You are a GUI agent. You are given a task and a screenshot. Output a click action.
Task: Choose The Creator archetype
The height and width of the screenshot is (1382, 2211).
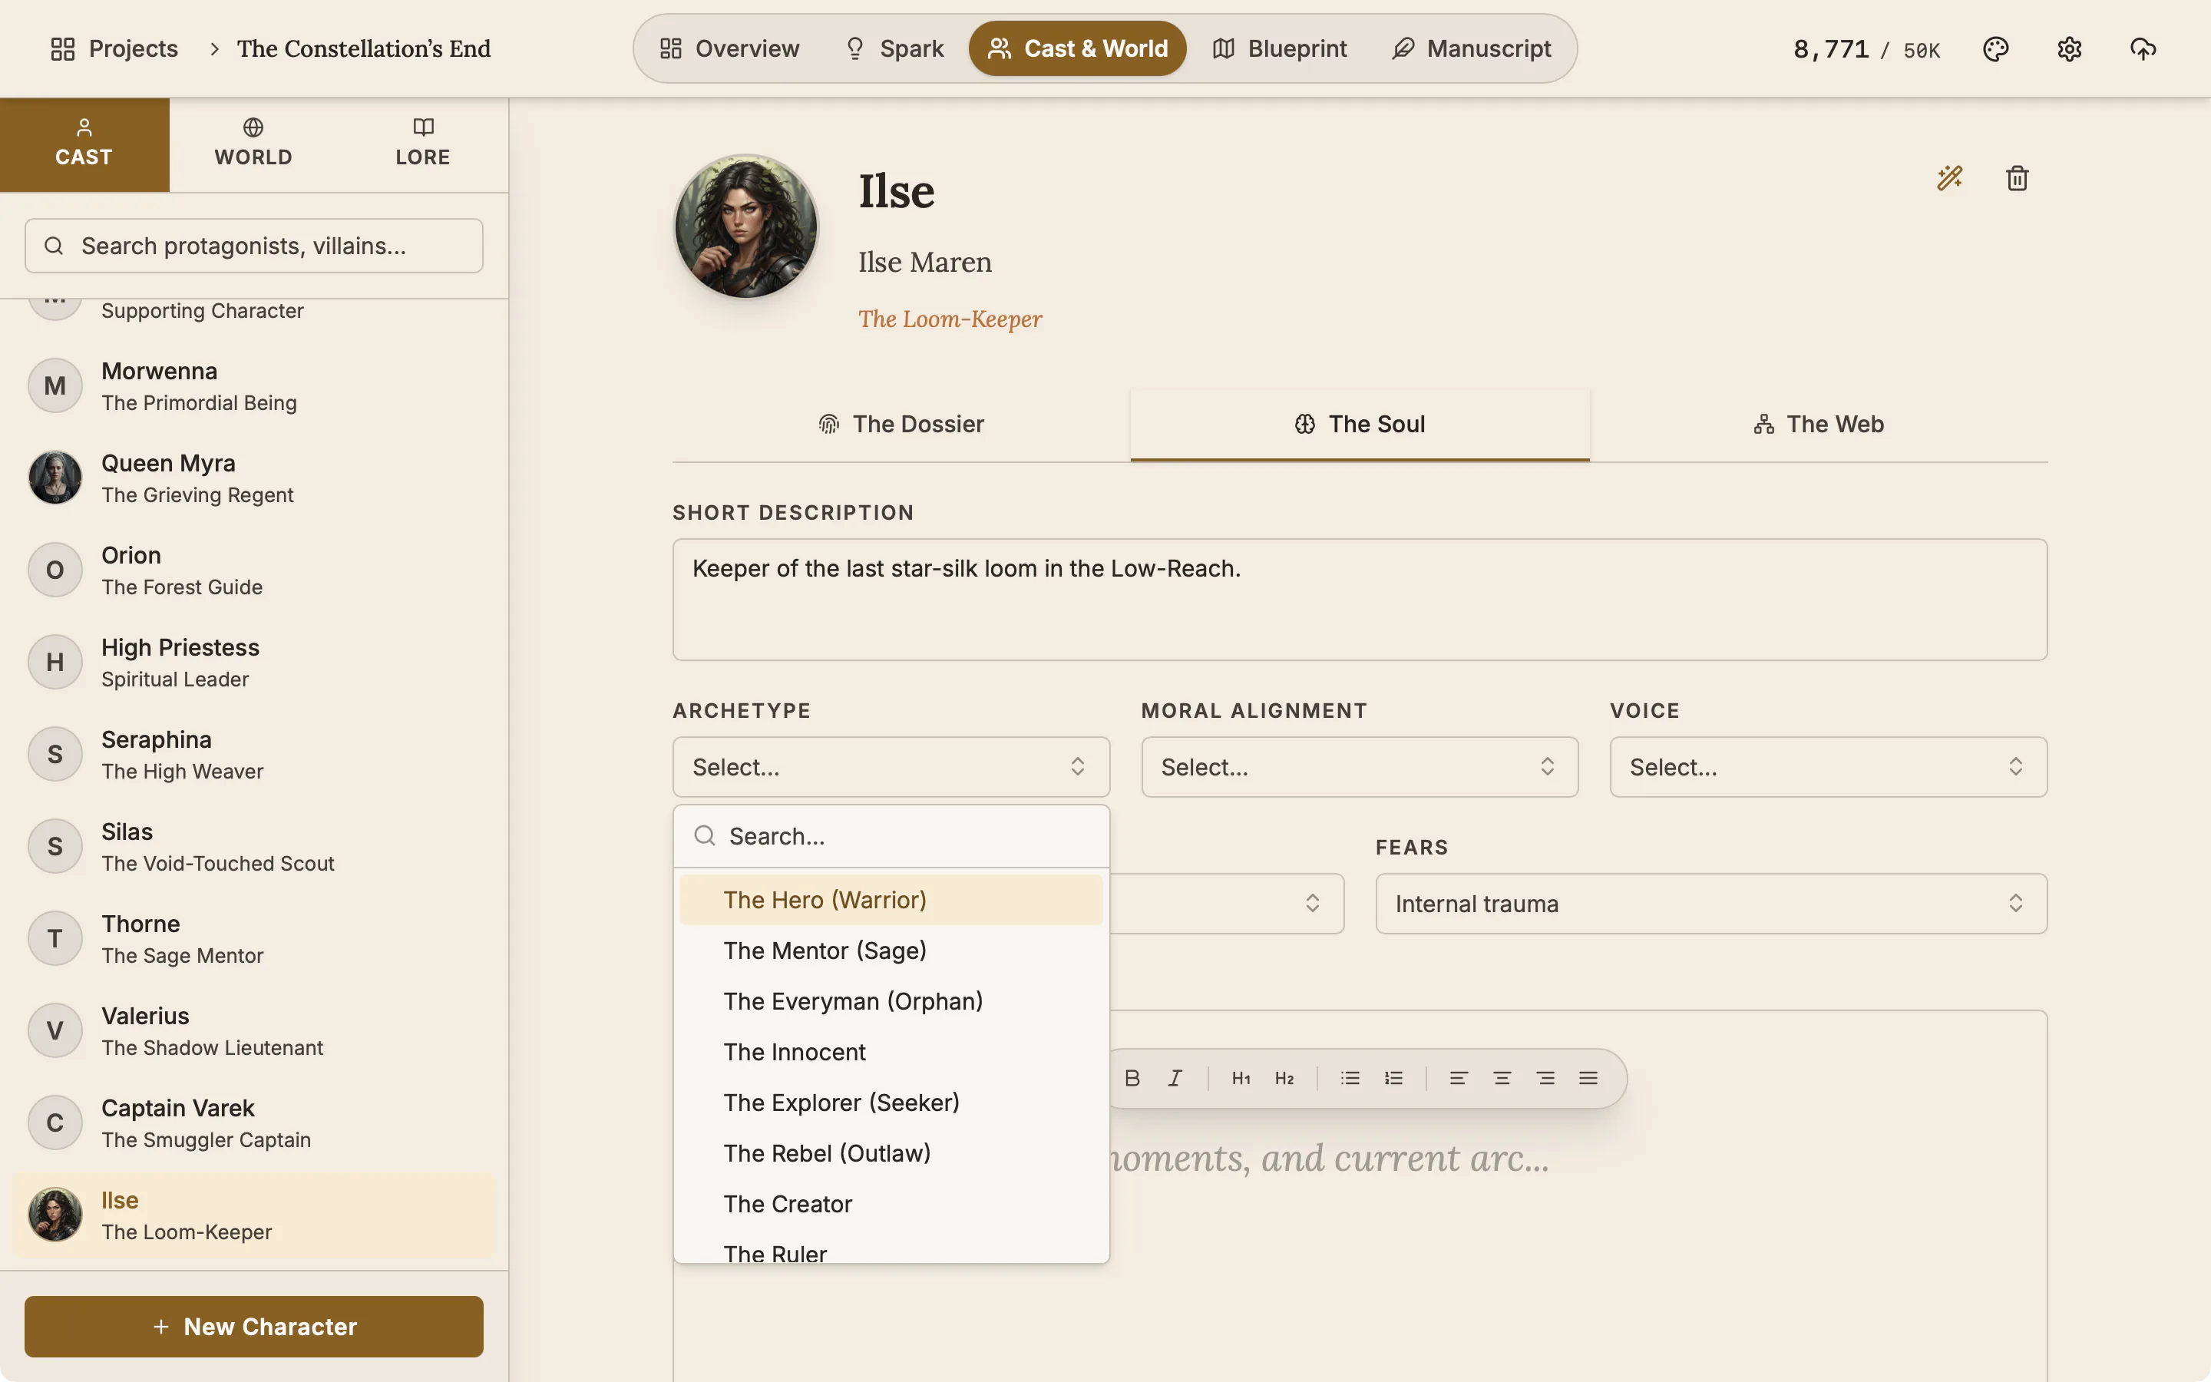tap(891, 1204)
